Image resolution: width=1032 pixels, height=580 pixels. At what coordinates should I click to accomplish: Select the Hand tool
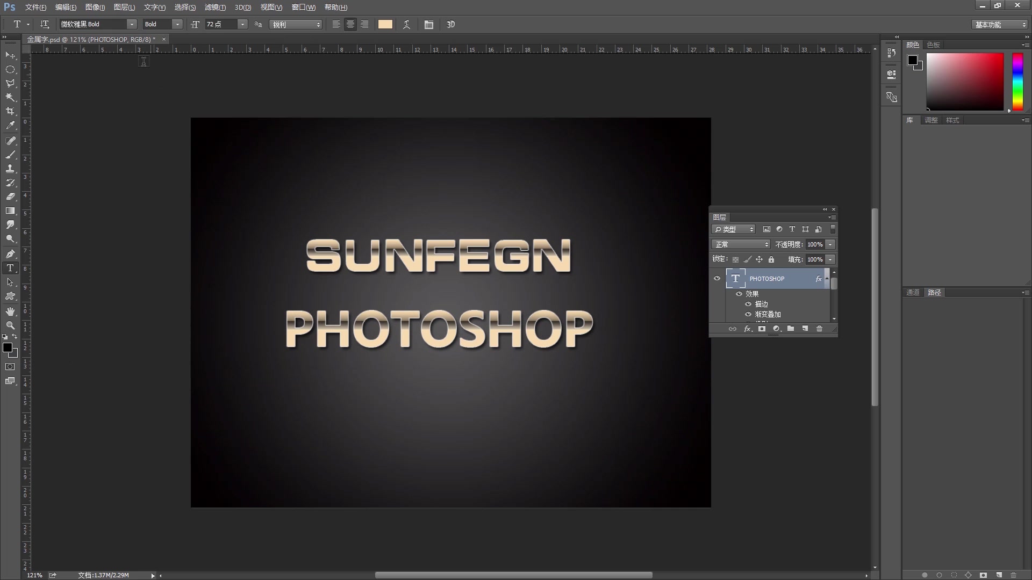[x=10, y=311]
